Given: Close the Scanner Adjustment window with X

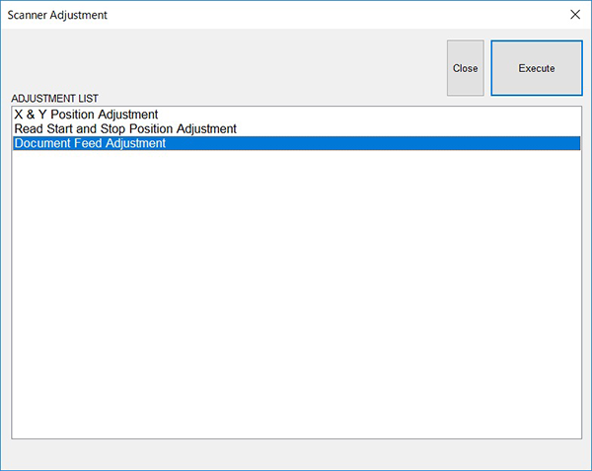Looking at the screenshot, I should (x=575, y=15).
